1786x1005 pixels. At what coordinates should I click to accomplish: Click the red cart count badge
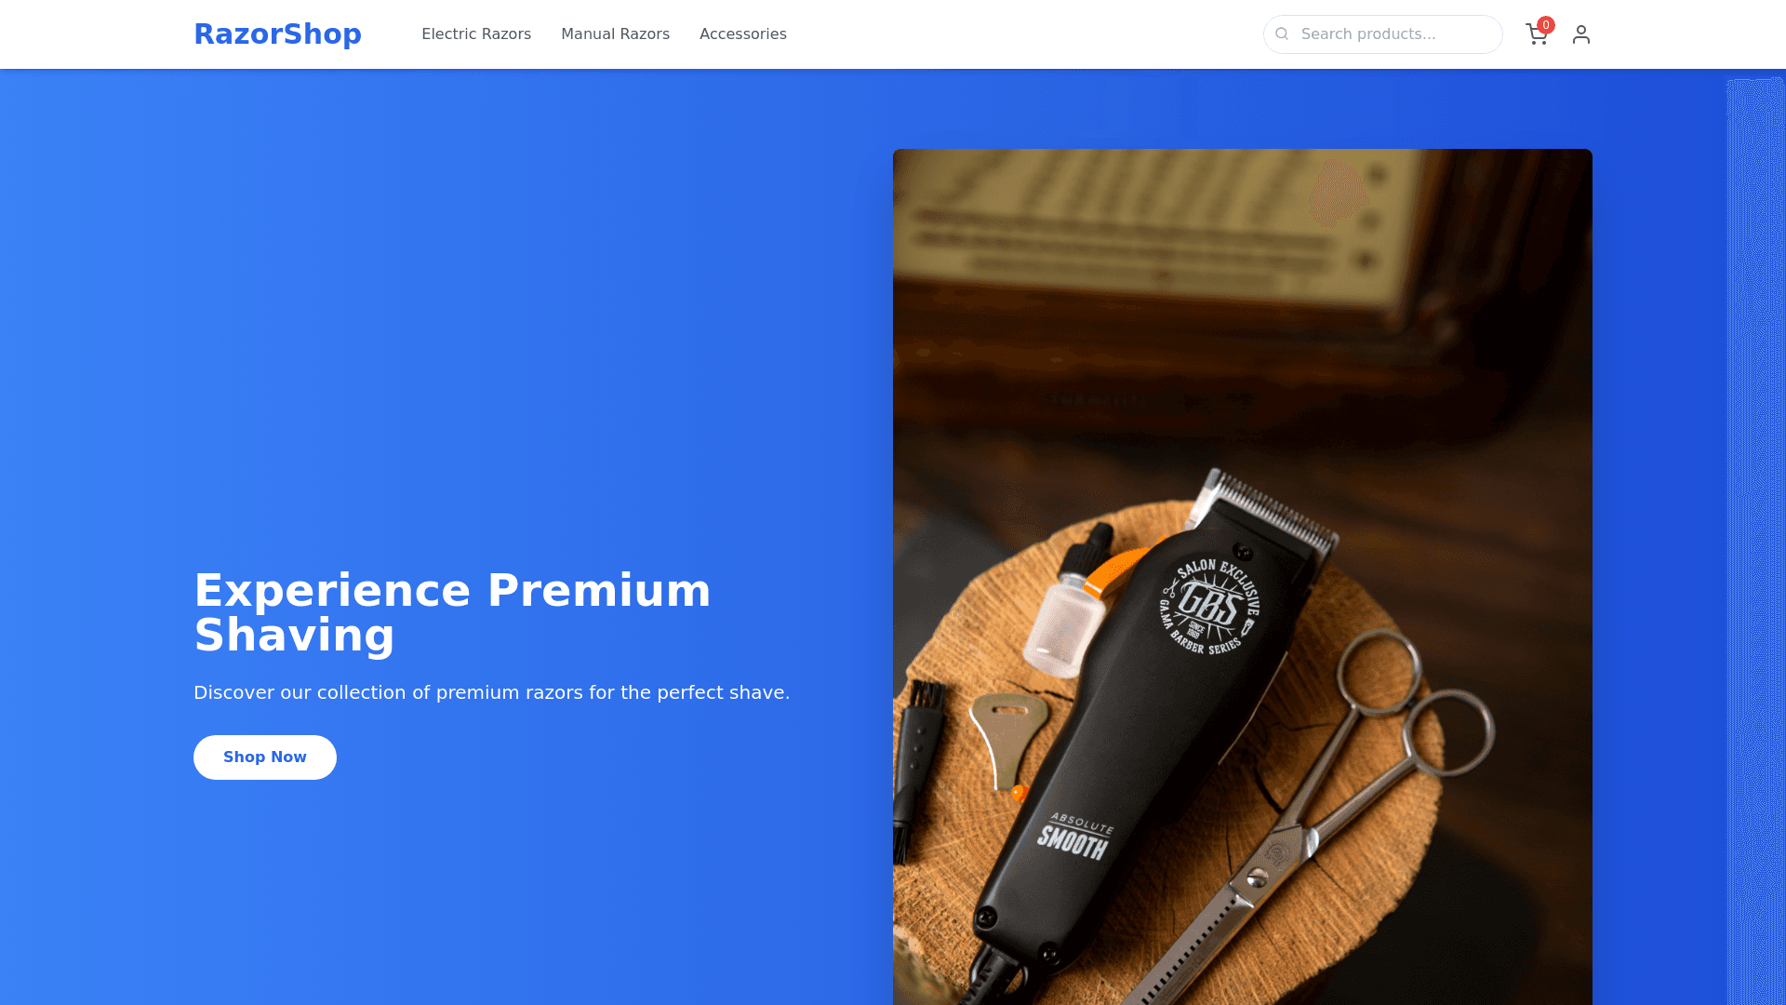point(1546,25)
